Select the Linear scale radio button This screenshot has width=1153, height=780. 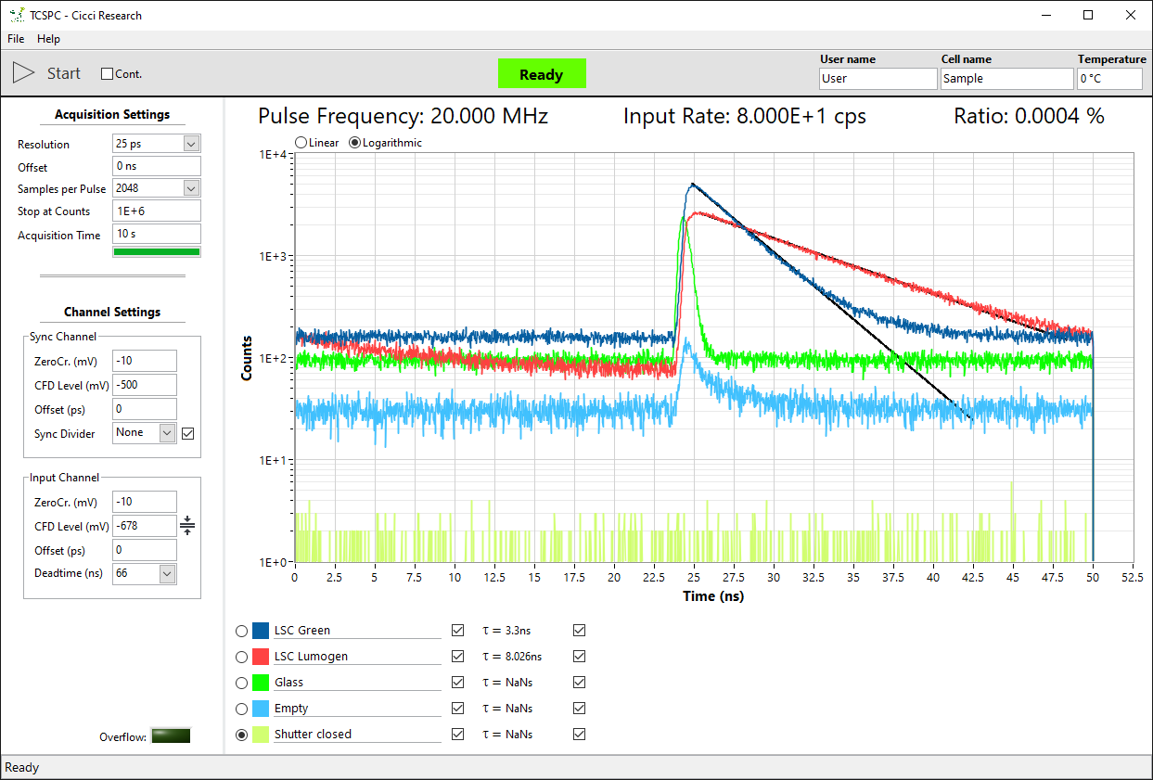point(301,143)
